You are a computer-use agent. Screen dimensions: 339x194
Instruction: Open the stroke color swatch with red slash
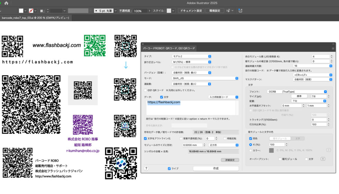click(31, 11)
